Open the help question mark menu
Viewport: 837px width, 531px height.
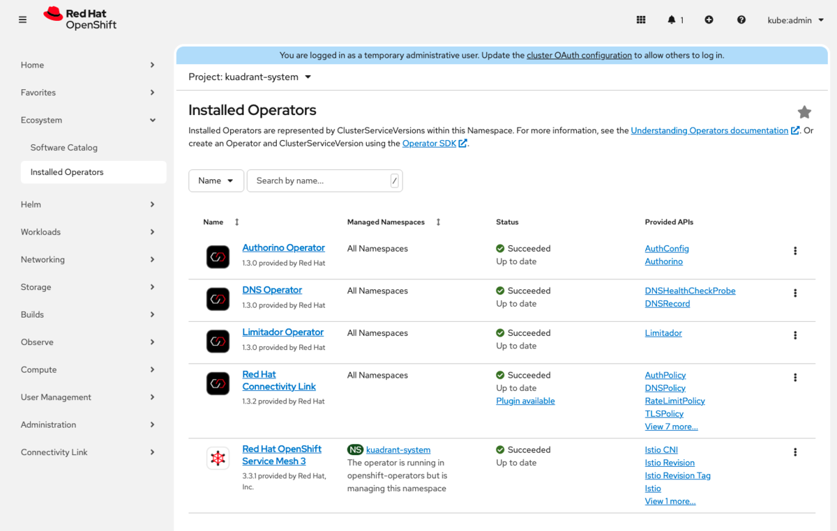click(741, 20)
